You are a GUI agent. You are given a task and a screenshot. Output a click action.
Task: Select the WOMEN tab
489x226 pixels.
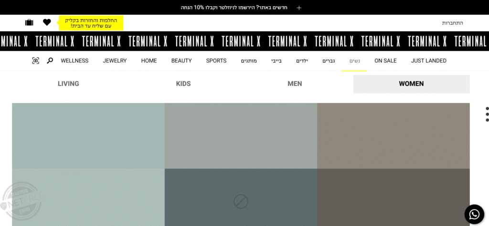click(411, 84)
